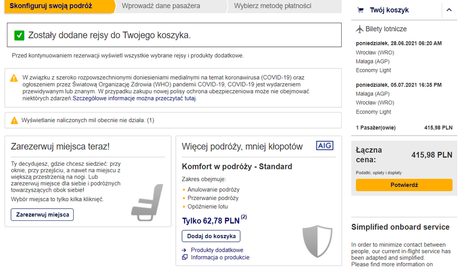Click the COVID-19 warning triangle icon
This screenshot has height=269, width=463.
(x=14, y=78)
